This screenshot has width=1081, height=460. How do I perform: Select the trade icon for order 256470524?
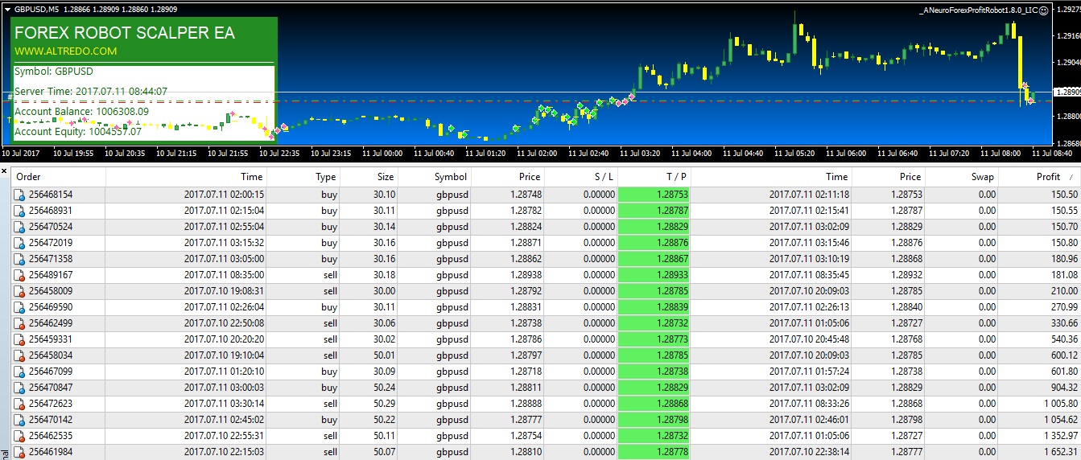click(x=19, y=227)
